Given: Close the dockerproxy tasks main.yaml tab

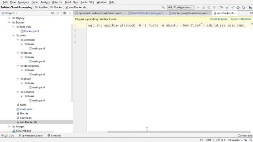Looking at the screenshot, I should pyautogui.click(x=209, y=13).
